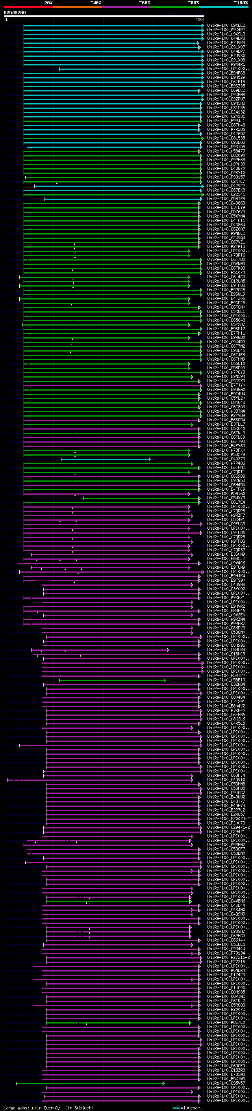Screen dimensions: 252x1111
Task: Click the hit label UniRef100_A5B479
Action: (x=226, y=151)
